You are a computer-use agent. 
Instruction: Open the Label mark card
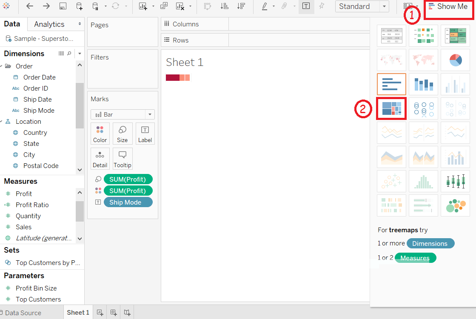click(x=145, y=134)
